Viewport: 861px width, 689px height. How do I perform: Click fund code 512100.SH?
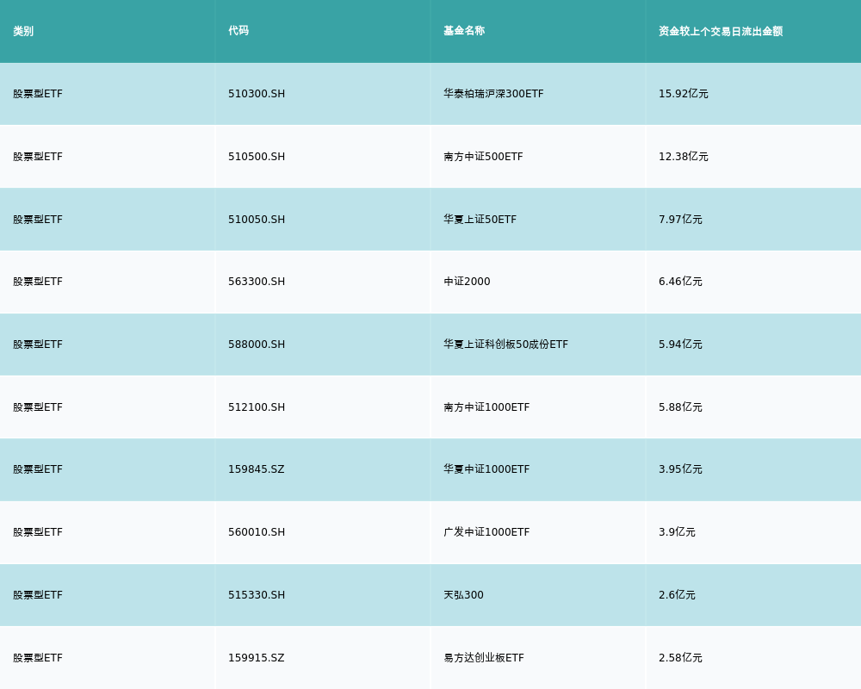pos(257,407)
